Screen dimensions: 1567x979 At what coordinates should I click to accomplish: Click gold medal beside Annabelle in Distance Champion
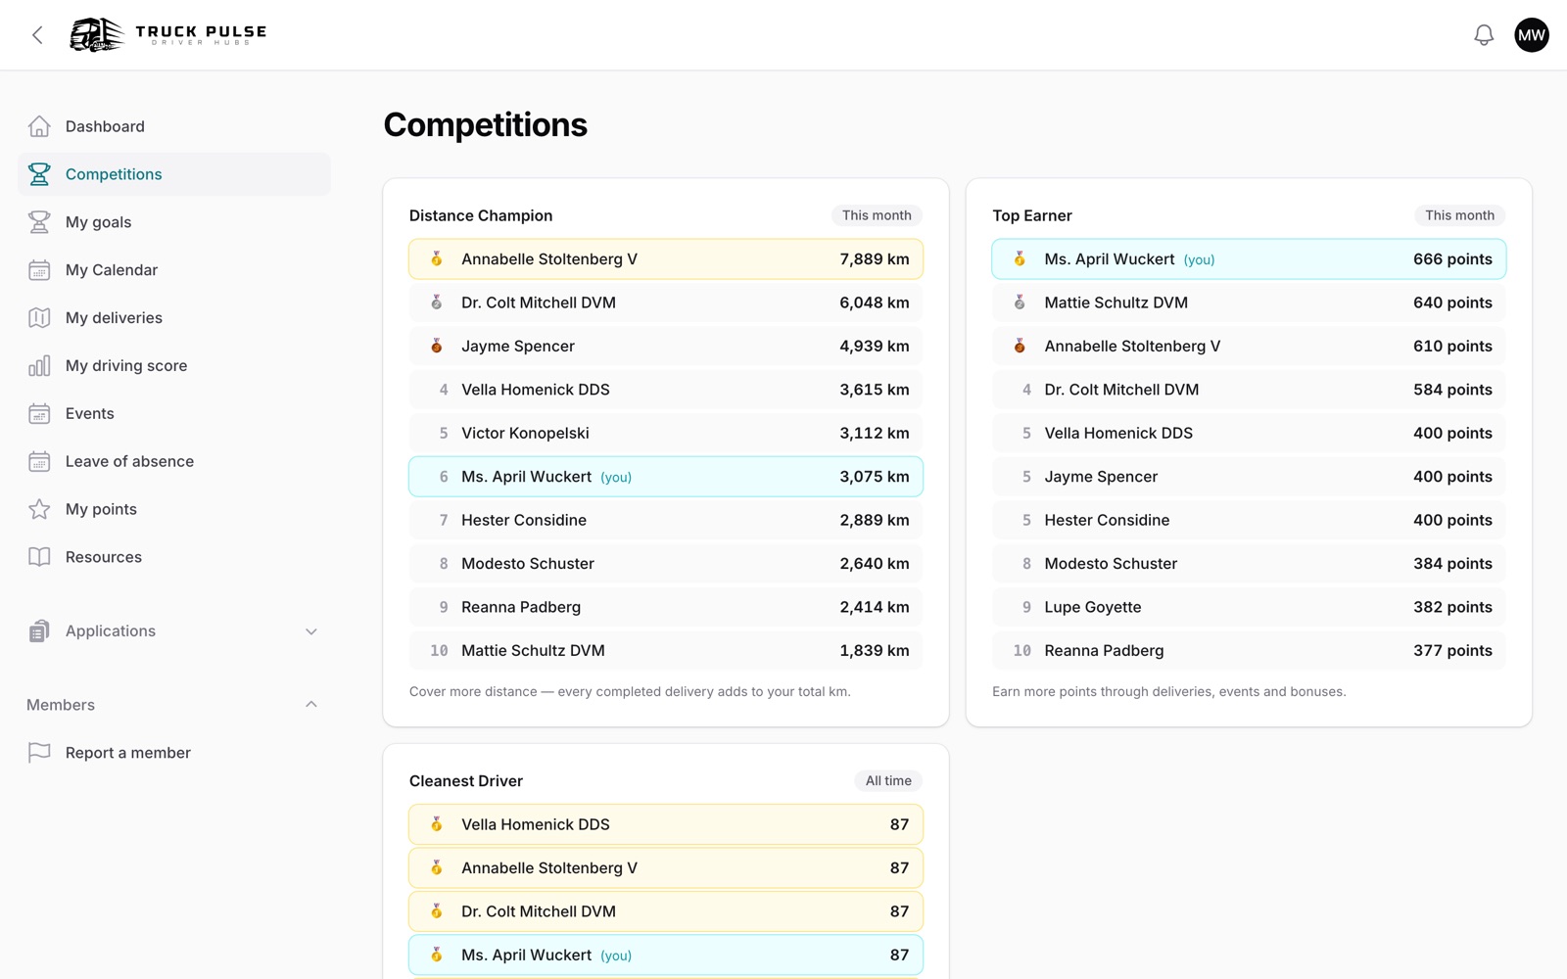pyautogui.click(x=437, y=259)
